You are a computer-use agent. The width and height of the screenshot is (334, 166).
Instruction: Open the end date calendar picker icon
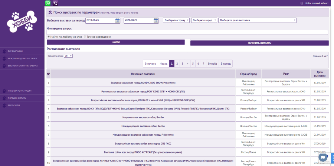156,21
